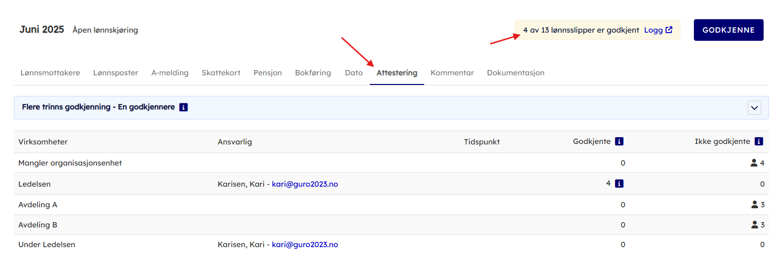Screen dimensions: 779x262
Task: Click email link in Under Ledelsen row
Action: [x=305, y=245]
